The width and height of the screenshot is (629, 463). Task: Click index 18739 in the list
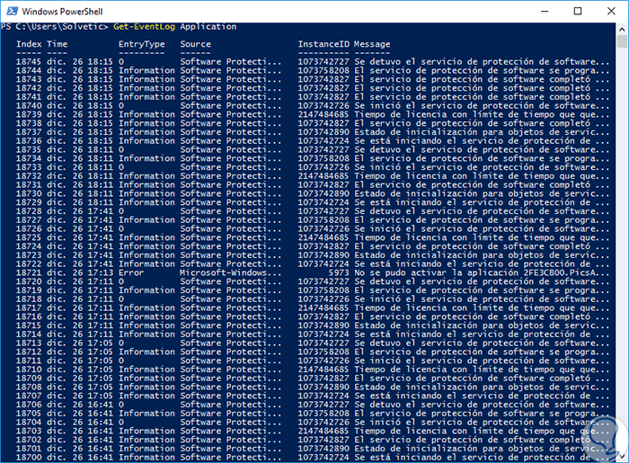pos(29,115)
